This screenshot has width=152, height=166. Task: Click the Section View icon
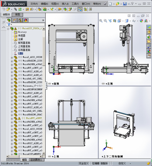pyautogui.click(x=115, y=21)
